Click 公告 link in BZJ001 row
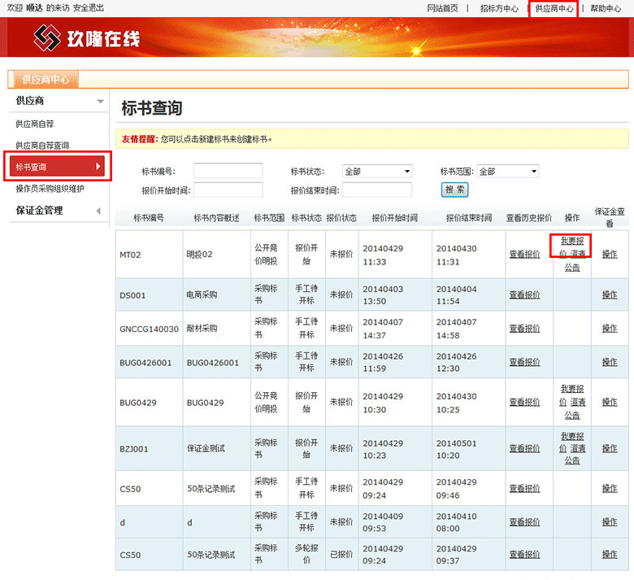 pyautogui.click(x=572, y=460)
